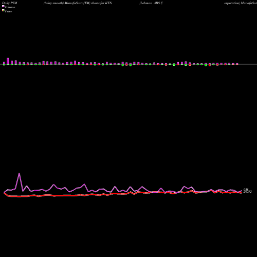The height and width of the screenshot is (257, 257).
Task: Select the 'Price' legend label
Action: 8,11
